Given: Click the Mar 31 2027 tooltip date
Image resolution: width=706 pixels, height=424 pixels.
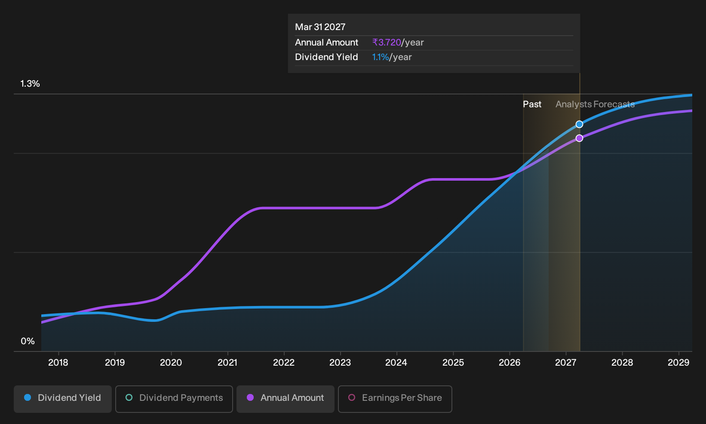Looking at the screenshot, I should click(320, 27).
